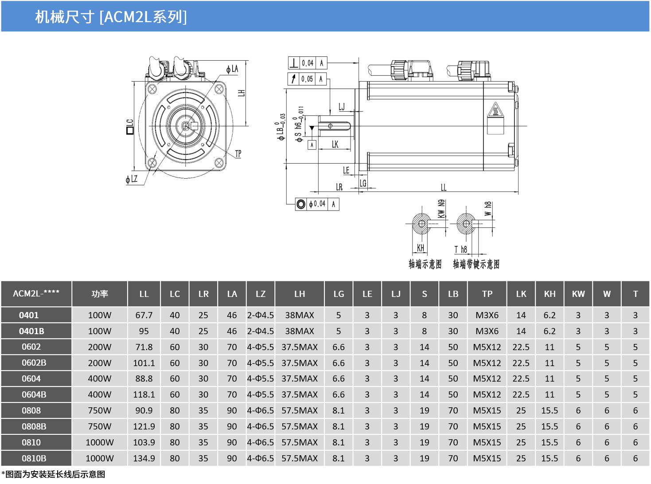Click the perpendicularity tolerance frame 0.04 A
This screenshot has height=484, width=651.
coord(308,63)
